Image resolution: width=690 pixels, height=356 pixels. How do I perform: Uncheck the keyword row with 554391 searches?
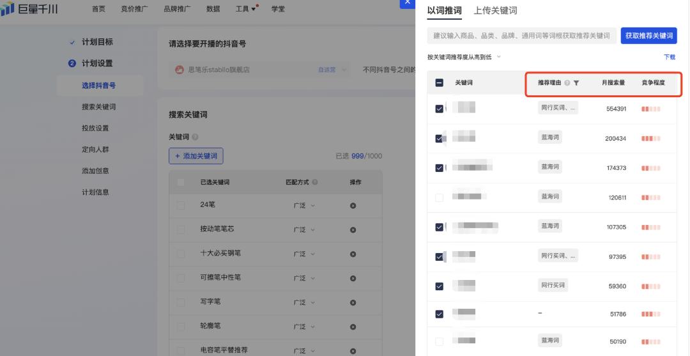point(439,109)
